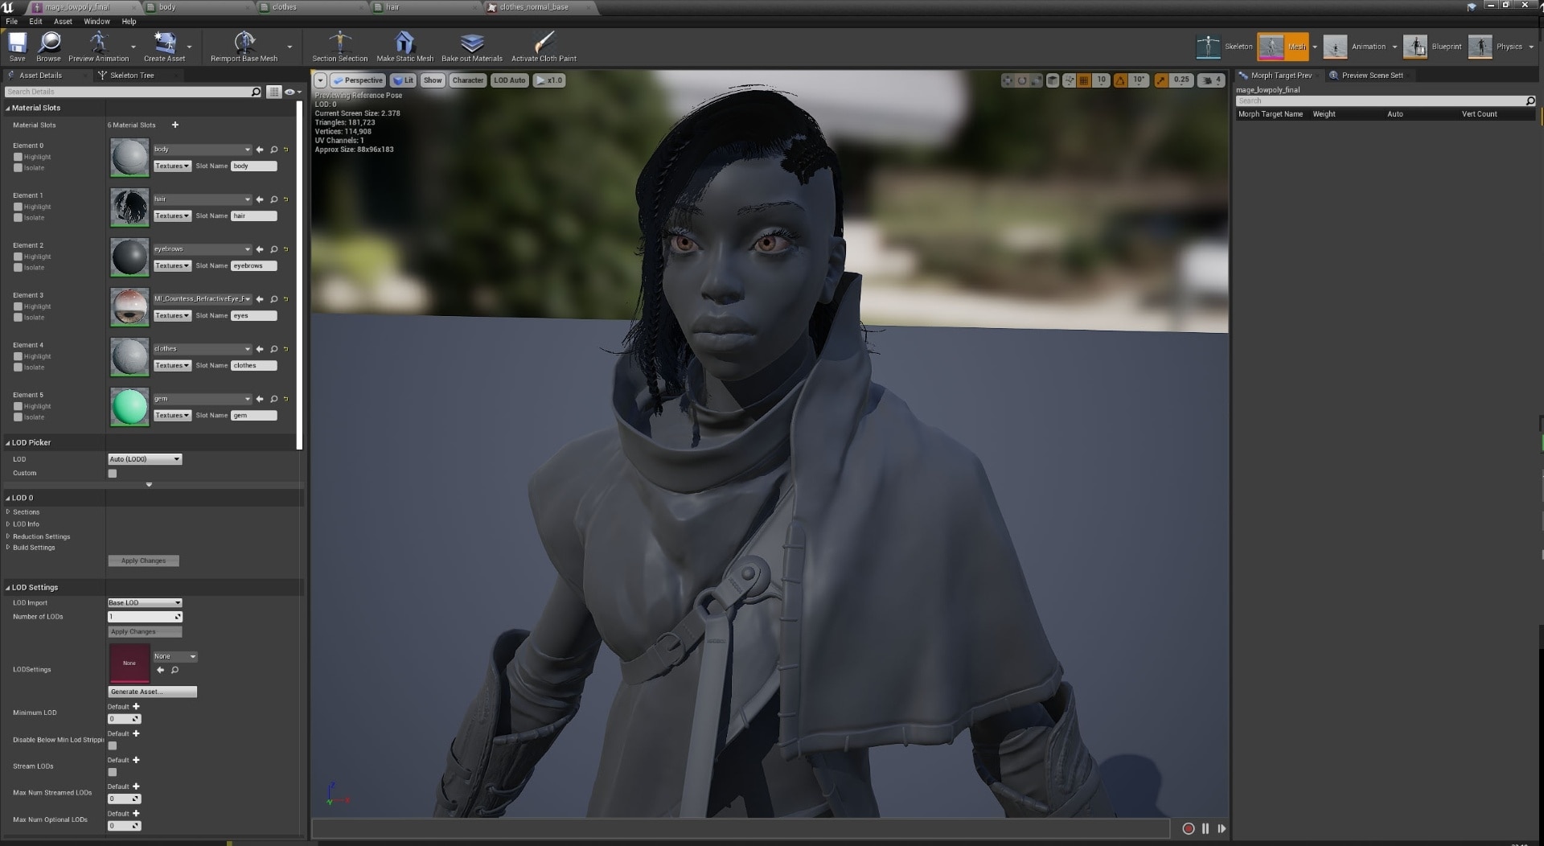This screenshot has width=1544, height=846.
Task: Enable Highlight checkbox for Element 0
Action: point(18,157)
